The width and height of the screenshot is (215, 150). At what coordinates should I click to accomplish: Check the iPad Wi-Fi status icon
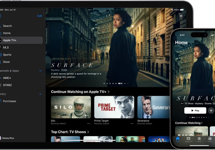tap(172, 10)
